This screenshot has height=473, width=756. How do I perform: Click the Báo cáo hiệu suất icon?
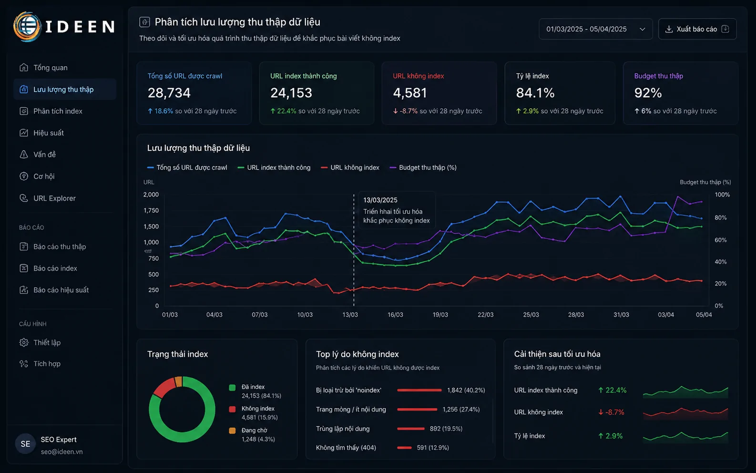[24, 290]
